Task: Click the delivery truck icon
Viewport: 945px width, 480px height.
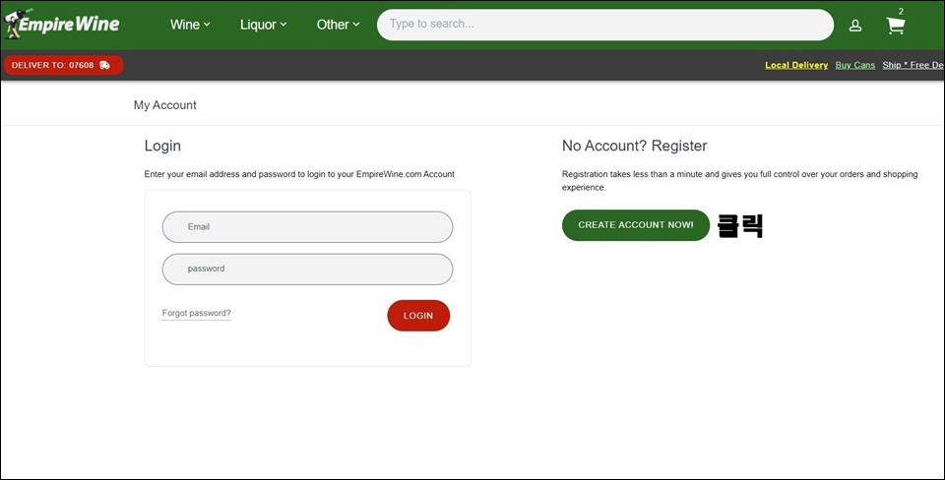Action: coord(105,65)
